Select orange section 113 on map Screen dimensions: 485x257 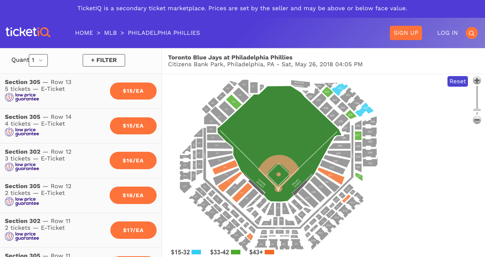coord(330,175)
